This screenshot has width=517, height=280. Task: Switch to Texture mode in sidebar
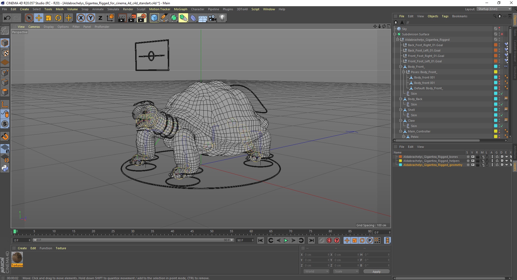[x=5, y=53]
